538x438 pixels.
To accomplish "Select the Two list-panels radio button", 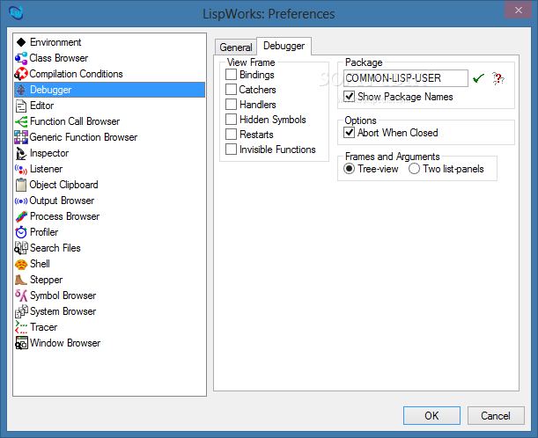I will point(414,169).
